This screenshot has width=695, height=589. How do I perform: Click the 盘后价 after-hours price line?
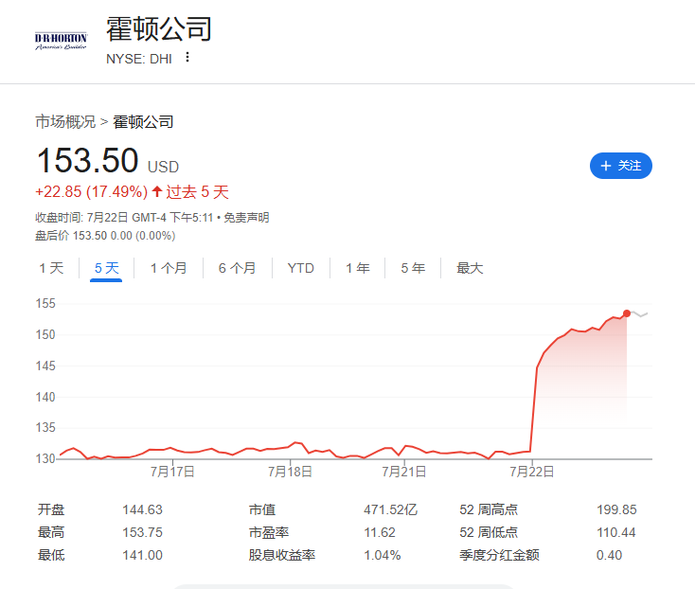tap(105, 236)
